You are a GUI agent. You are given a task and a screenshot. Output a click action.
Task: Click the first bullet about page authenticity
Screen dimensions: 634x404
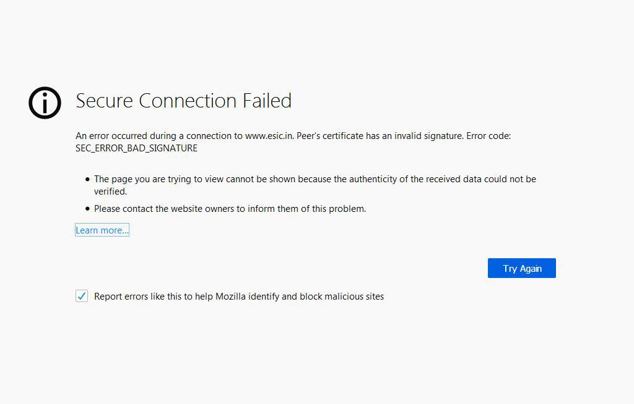coord(315,179)
